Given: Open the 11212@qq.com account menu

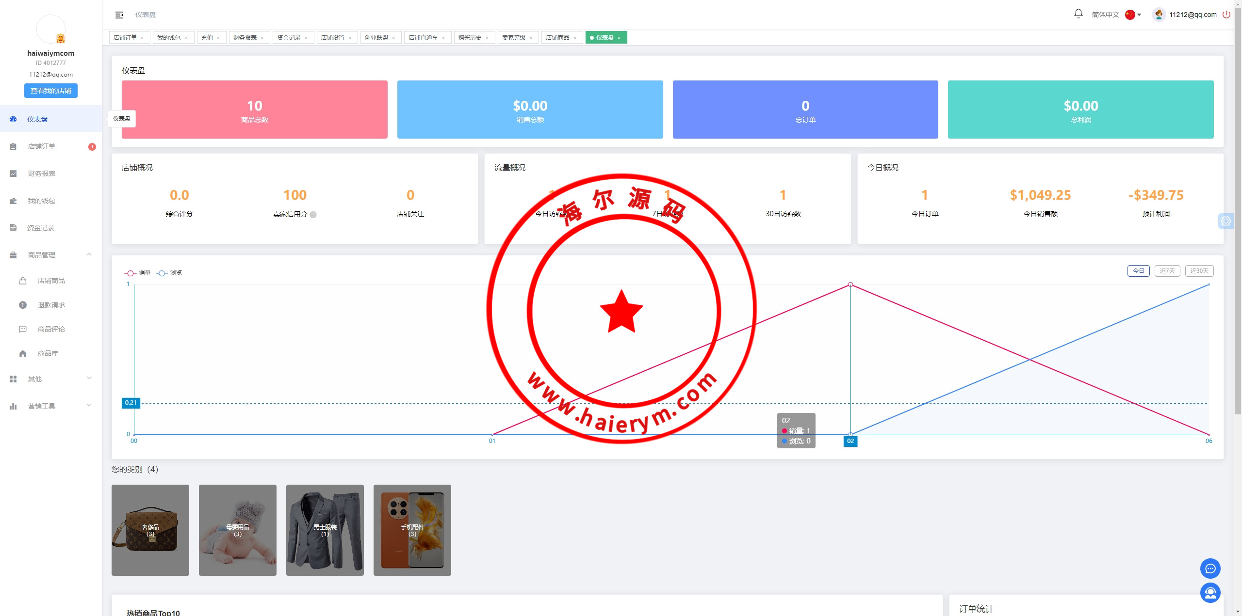Looking at the screenshot, I should (x=1193, y=15).
